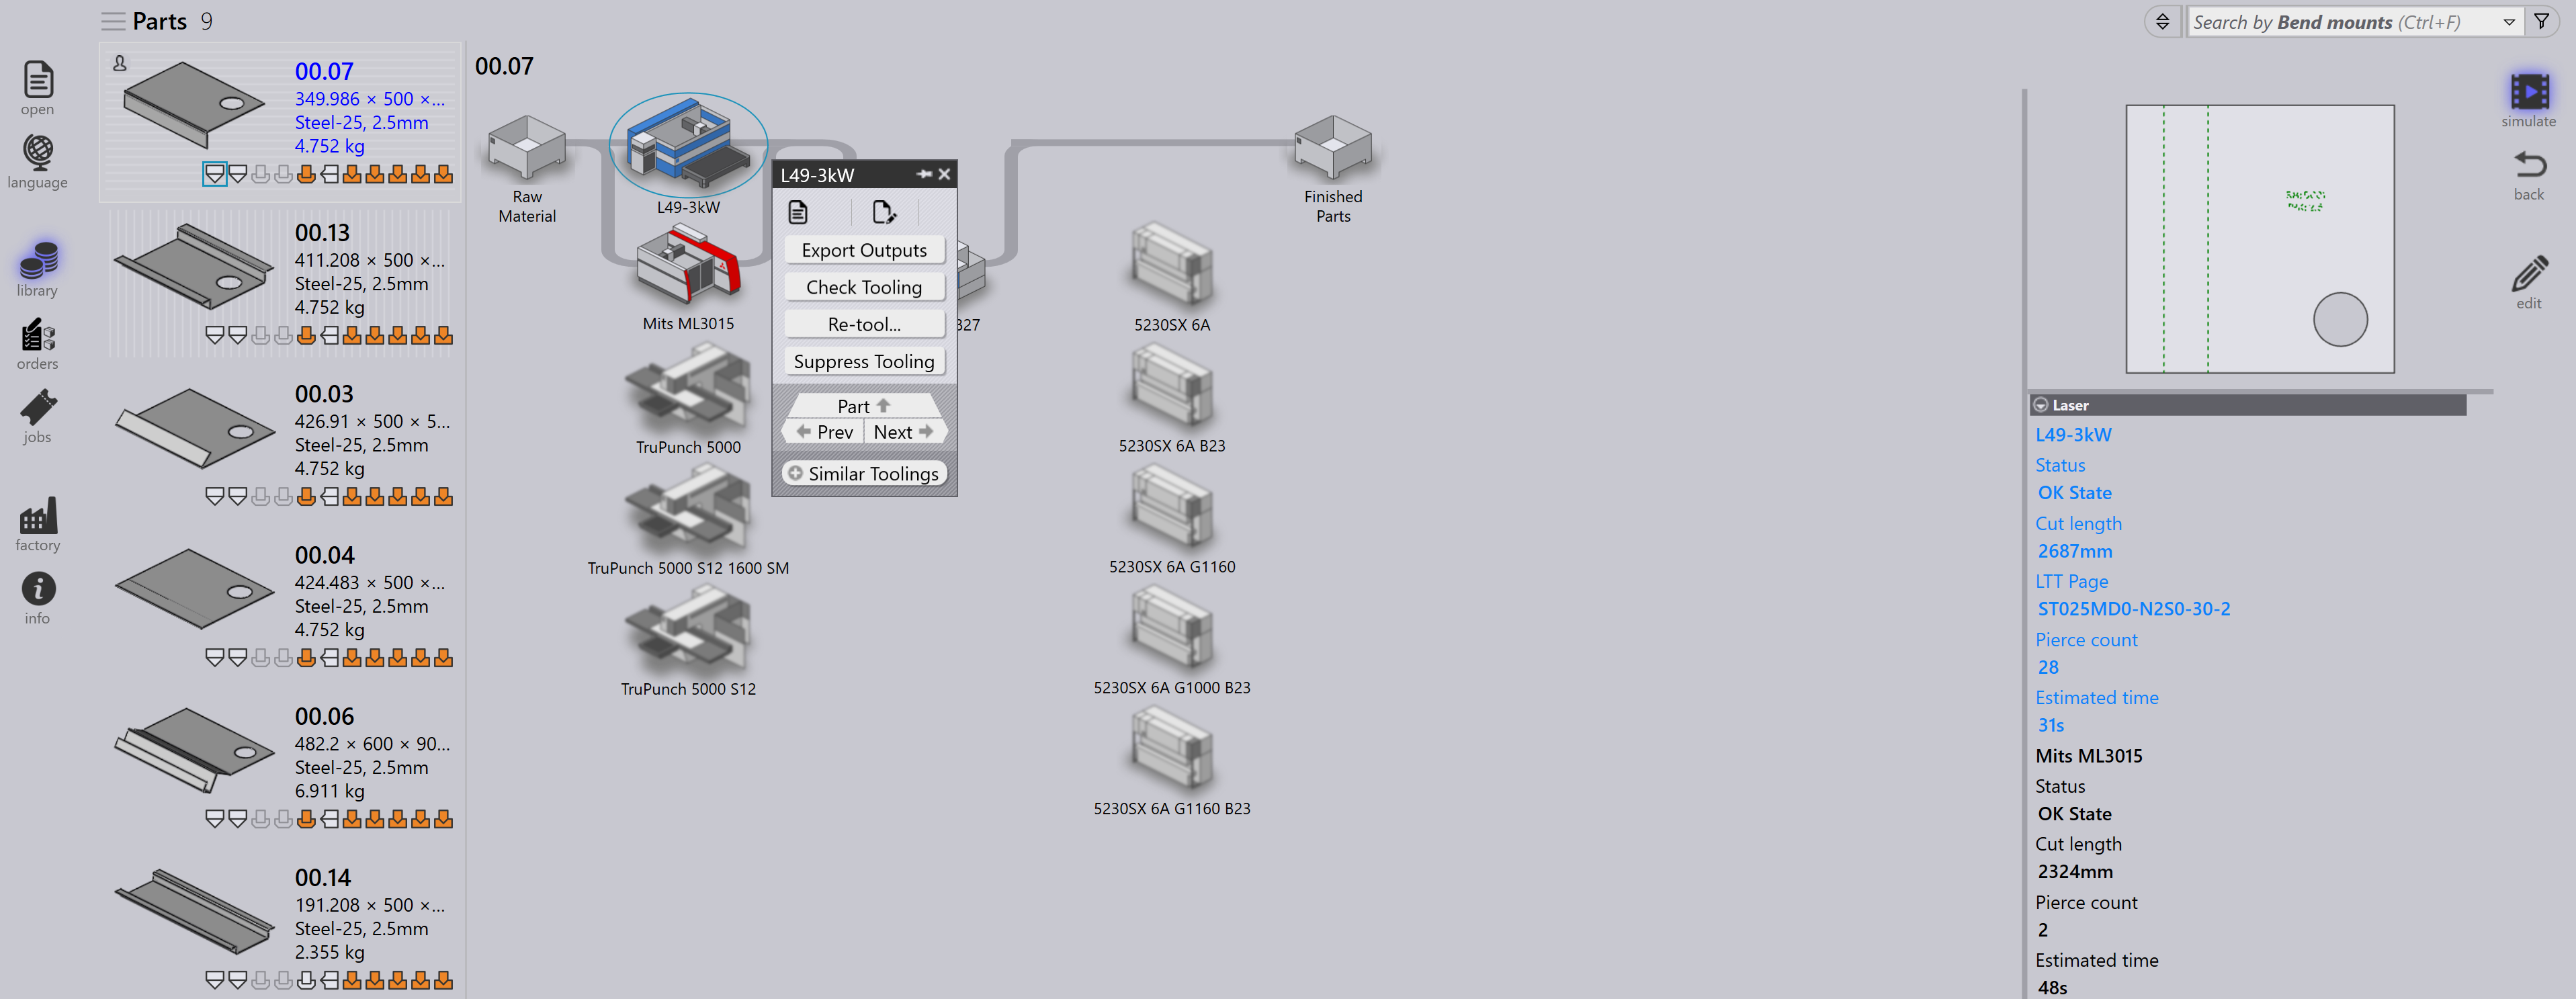Screen dimensions: 2576x999
Task: Open the document report icon in L49-3kW popup
Action: point(798,212)
